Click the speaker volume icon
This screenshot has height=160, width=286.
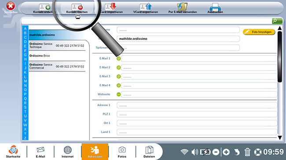coord(194,152)
